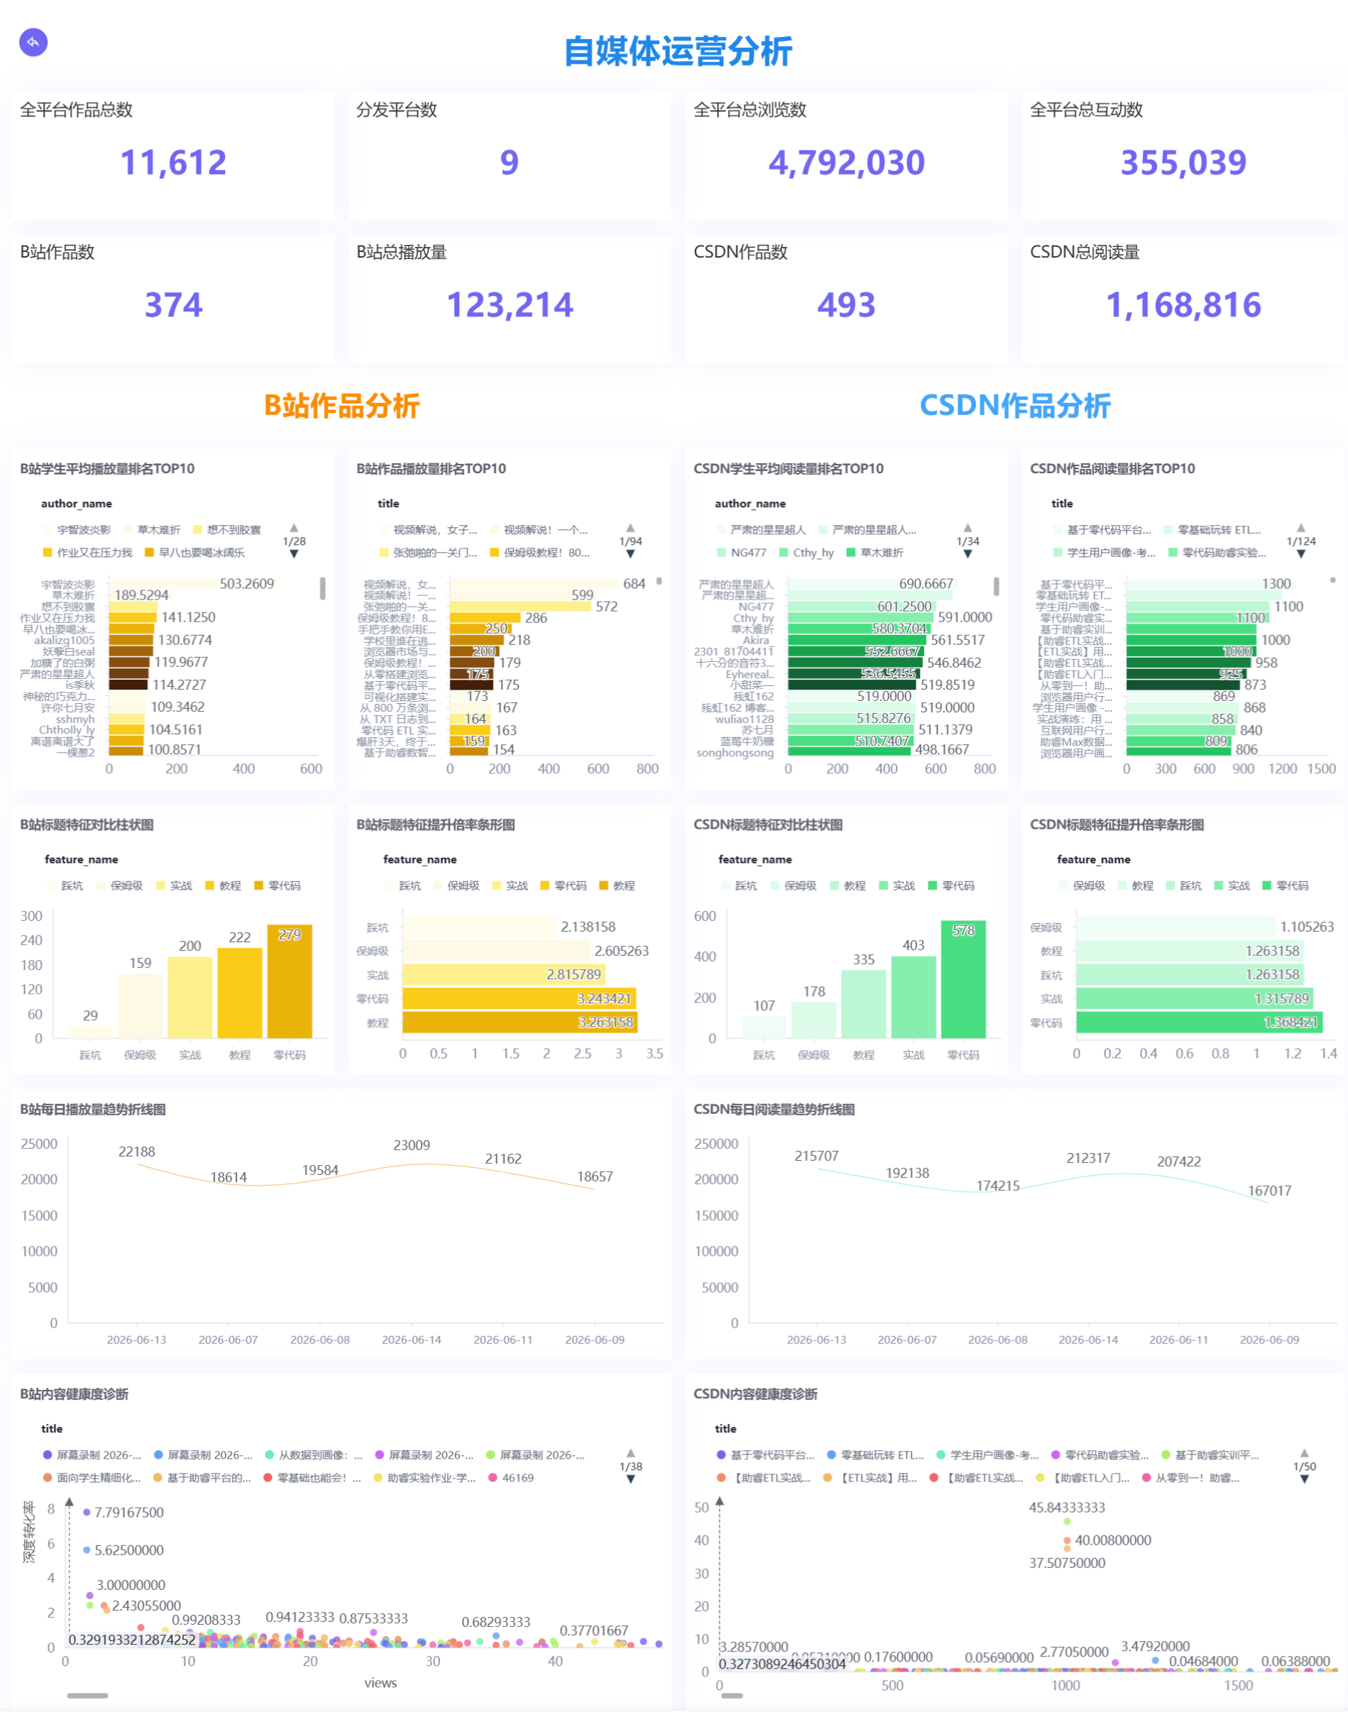Click the B站作品分析 section heading

(341, 406)
